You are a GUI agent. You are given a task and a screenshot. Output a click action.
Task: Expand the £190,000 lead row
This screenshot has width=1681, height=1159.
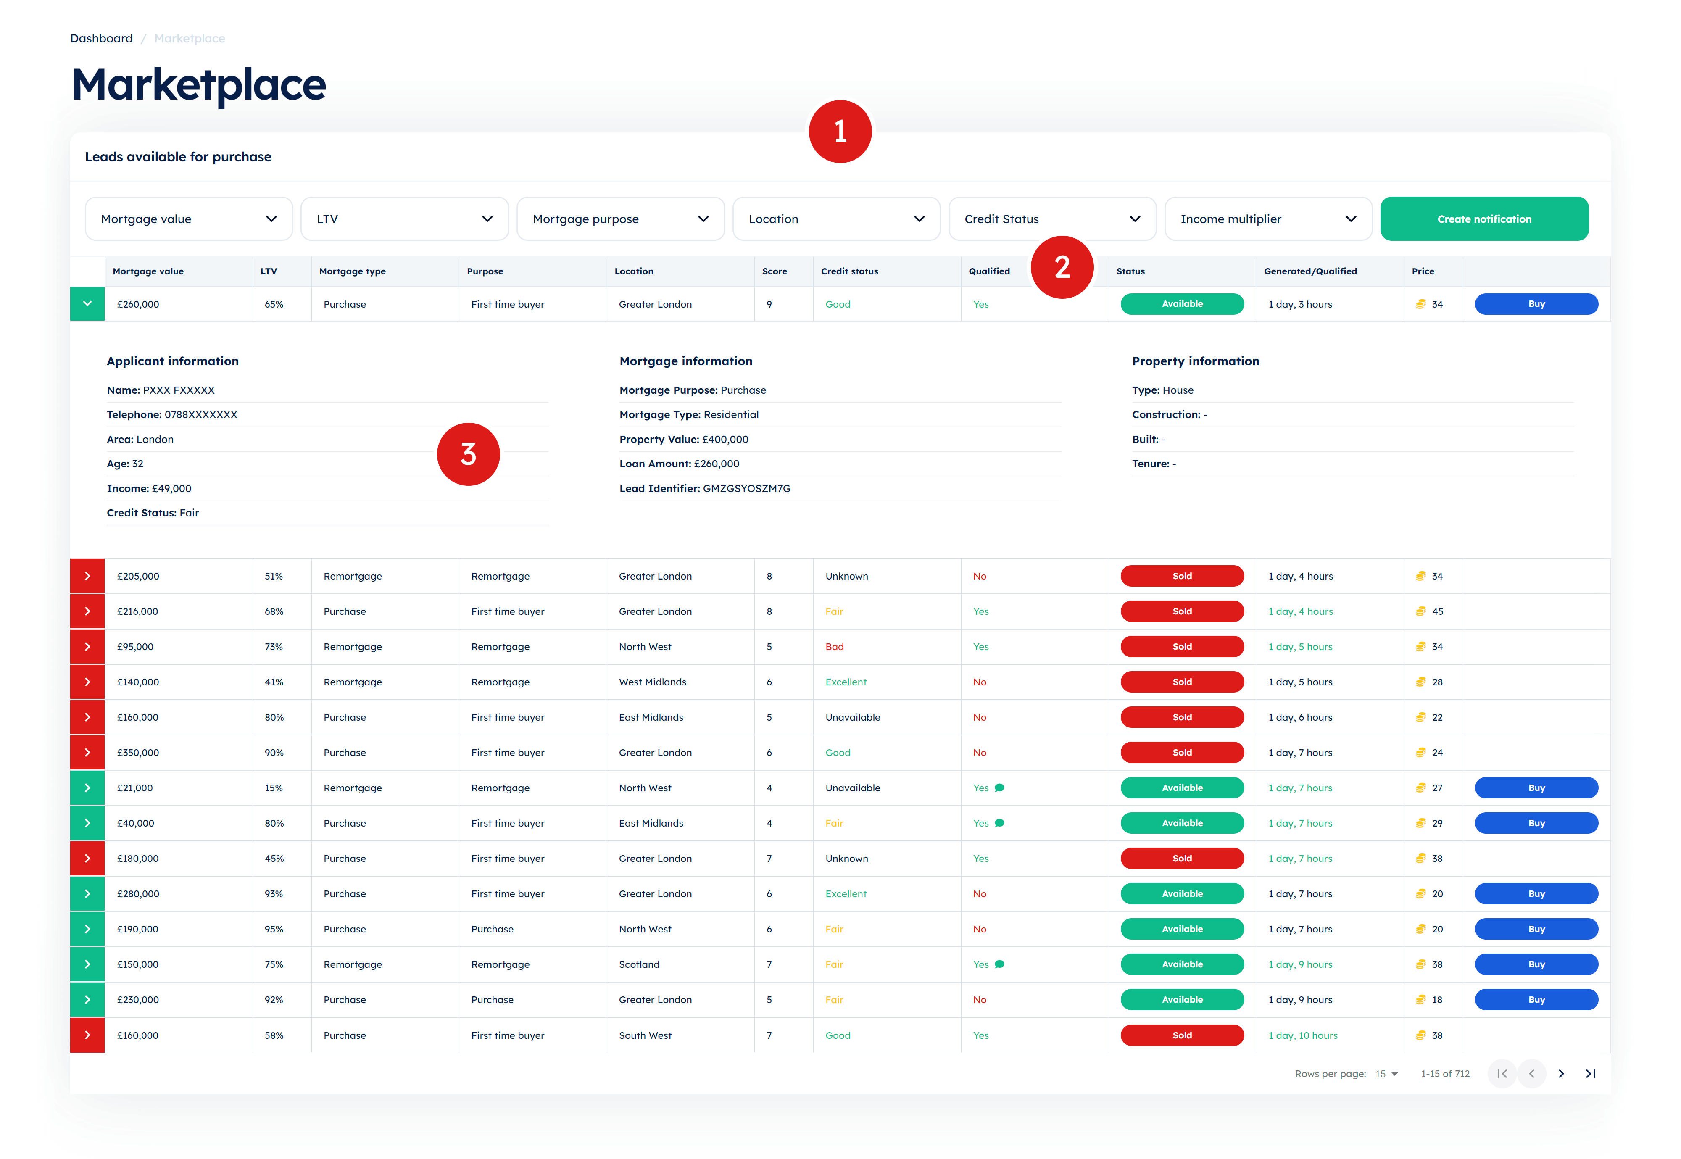87,929
